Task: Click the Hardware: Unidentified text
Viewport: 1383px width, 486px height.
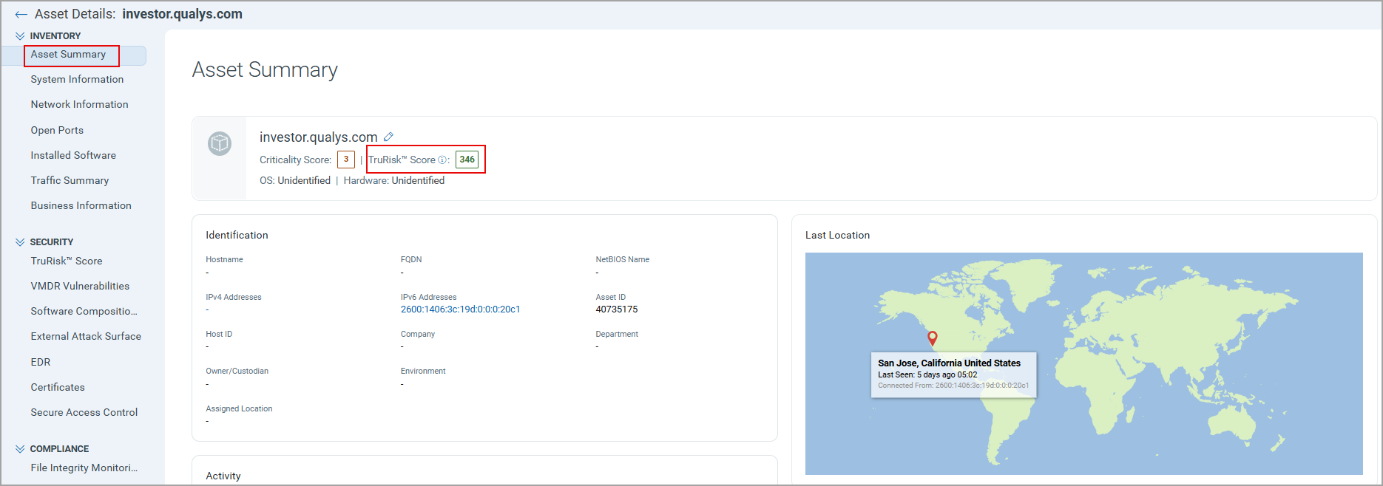Action: click(394, 180)
